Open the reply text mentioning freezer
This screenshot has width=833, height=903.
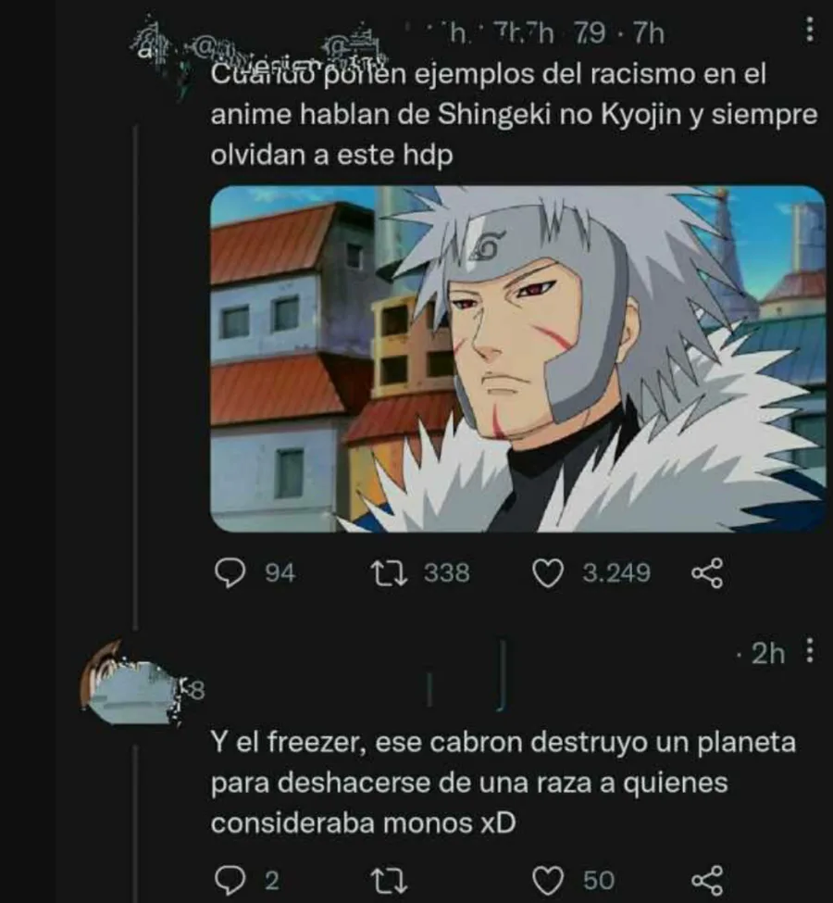[x=504, y=782]
